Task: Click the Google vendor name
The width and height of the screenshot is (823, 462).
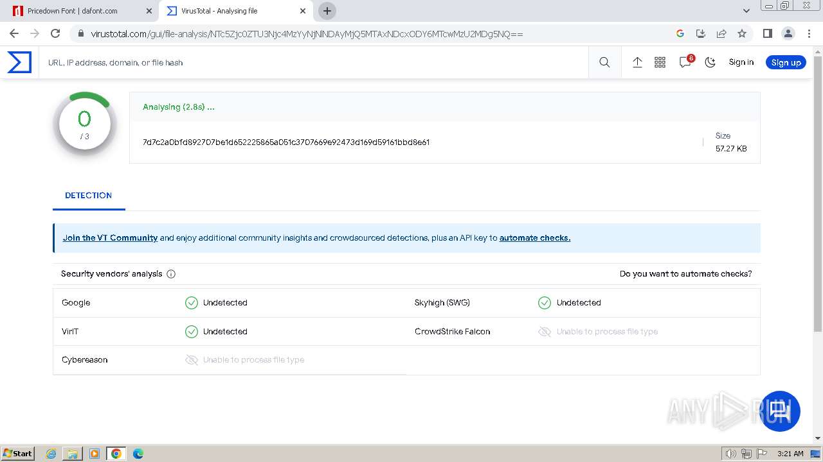Action: click(x=76, y=303)
